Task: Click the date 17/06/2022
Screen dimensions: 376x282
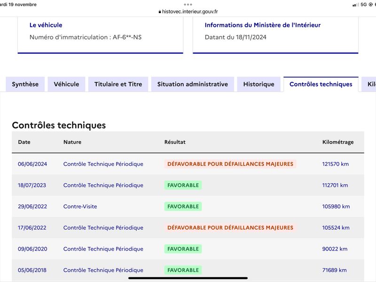Action: (x=32, y=227)
